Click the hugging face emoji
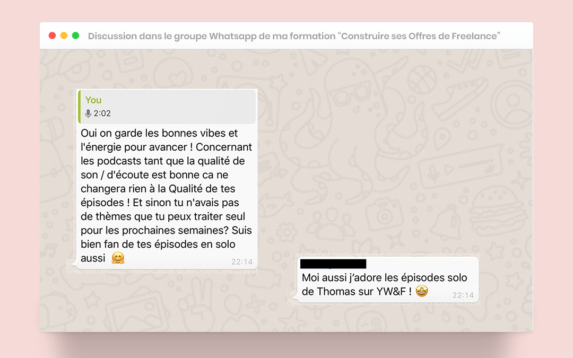This screenshot has width=573, height=358. pos(118,258)
